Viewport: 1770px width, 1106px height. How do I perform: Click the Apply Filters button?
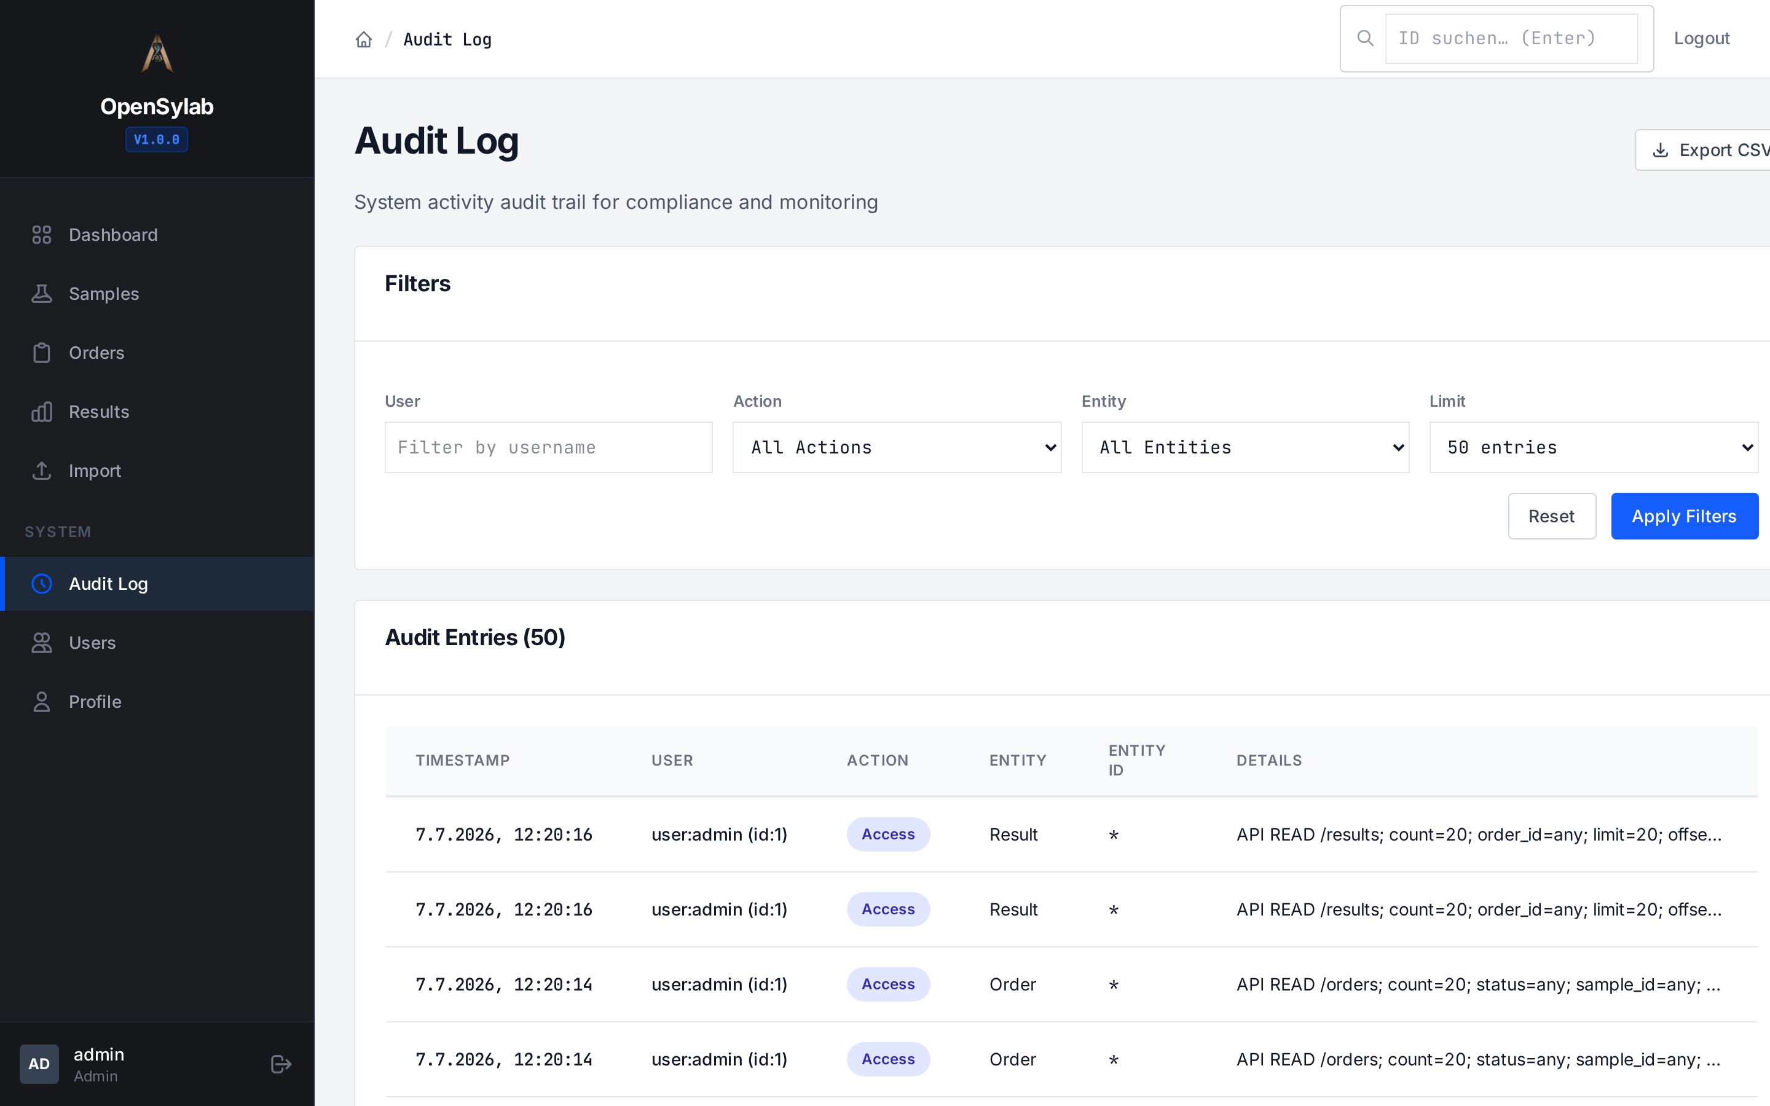(x=1684, y=516)
